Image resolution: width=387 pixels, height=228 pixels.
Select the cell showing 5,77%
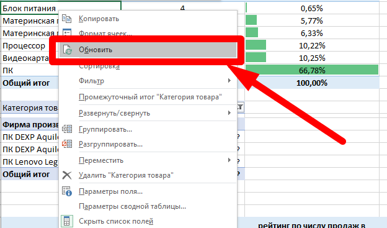click(312, 21)
